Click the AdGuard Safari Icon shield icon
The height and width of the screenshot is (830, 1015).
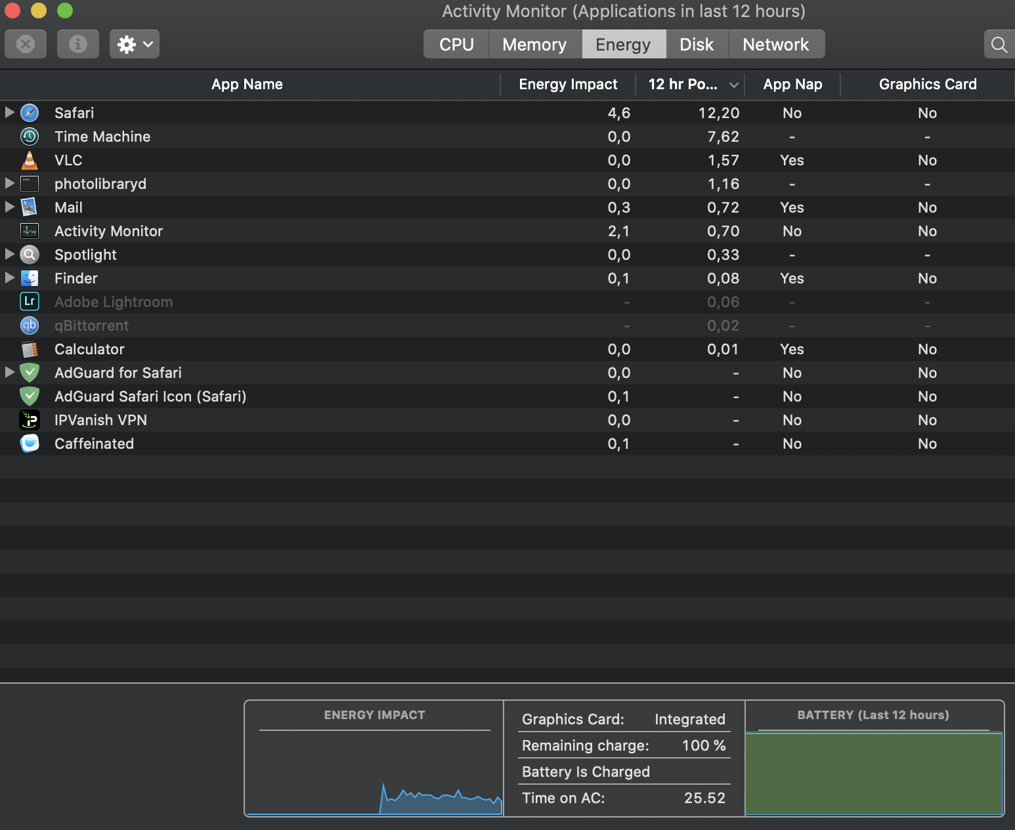(x=30, y=396)
